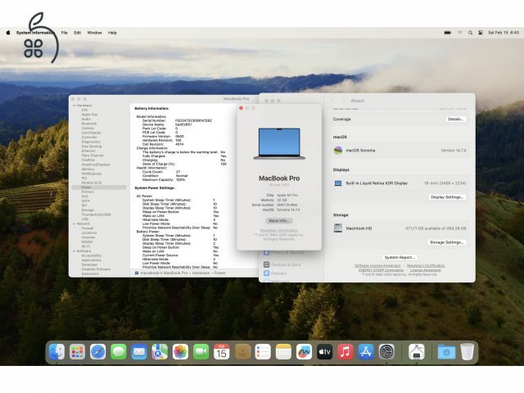524x393 pixels.
Task: Click Macintosh HD drive icon
Action: (338, 228)
